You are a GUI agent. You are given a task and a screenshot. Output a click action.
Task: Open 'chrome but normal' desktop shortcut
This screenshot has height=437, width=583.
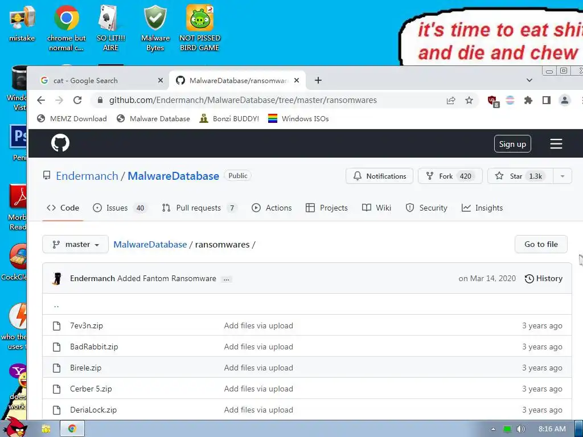point(66,28)
